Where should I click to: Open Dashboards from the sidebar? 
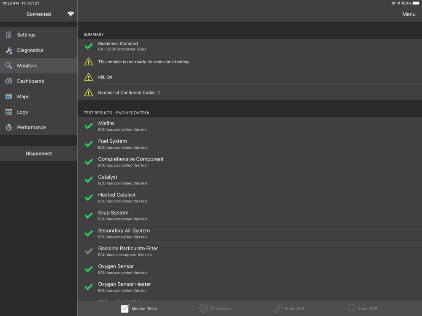pyautogui.click(x=39, y=81)
